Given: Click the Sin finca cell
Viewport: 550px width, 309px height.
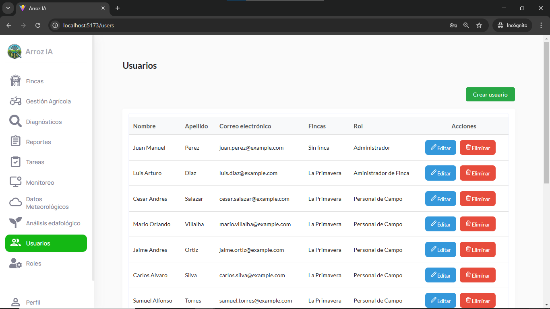Looking at the screenshot, I should (318, 148).
